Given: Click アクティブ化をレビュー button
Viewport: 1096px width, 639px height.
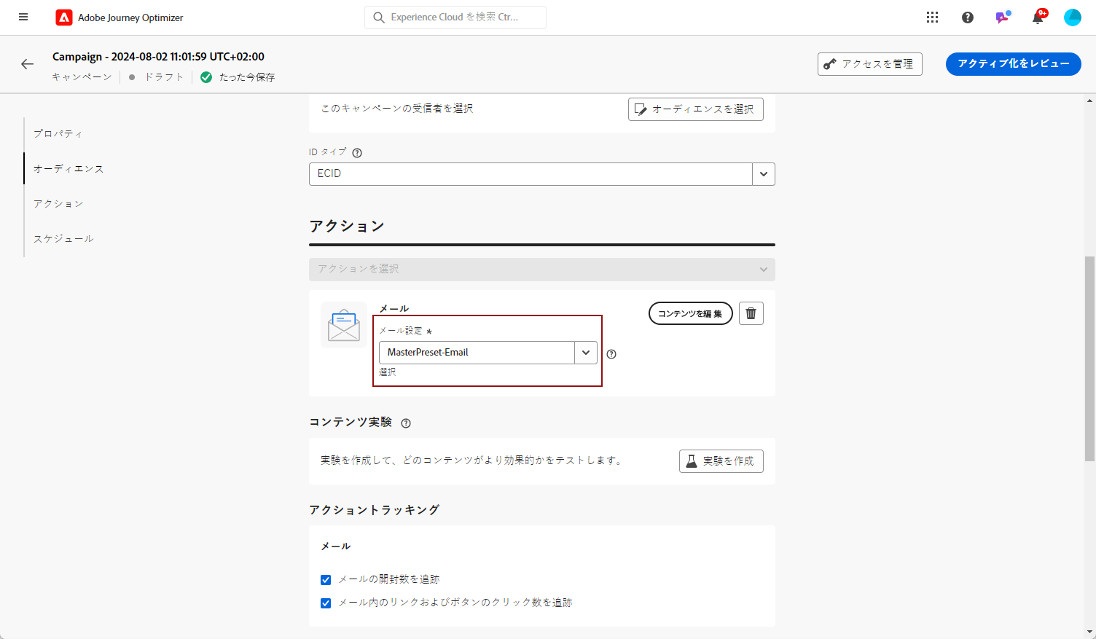Looking at the screenshot, I should (x=1013, y=64).
